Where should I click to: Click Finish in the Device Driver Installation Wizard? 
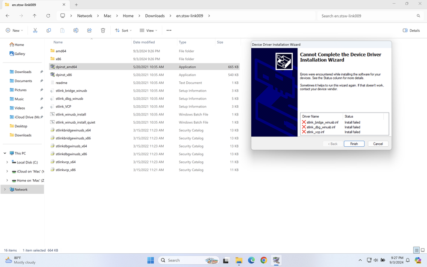354,144
